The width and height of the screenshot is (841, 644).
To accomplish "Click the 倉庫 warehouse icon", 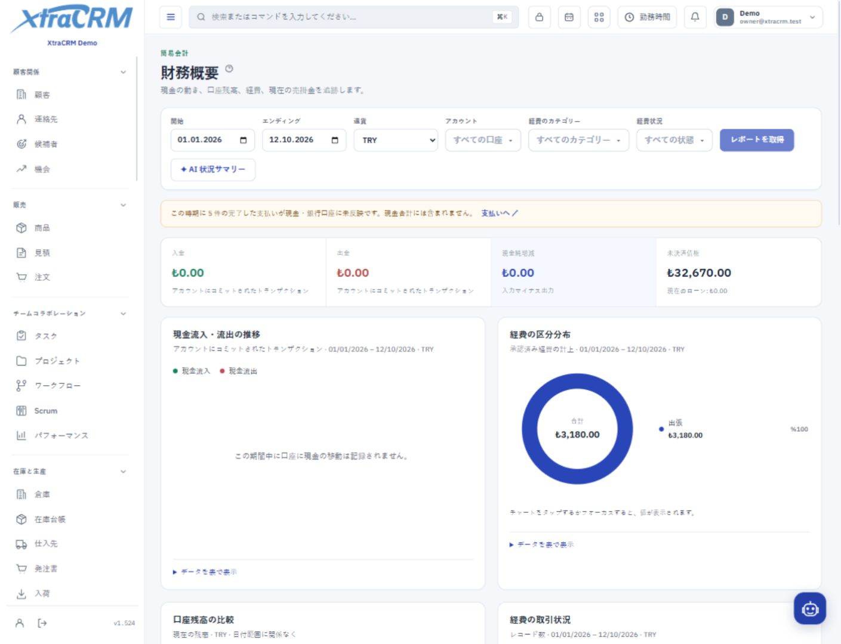I will (21, 494).
